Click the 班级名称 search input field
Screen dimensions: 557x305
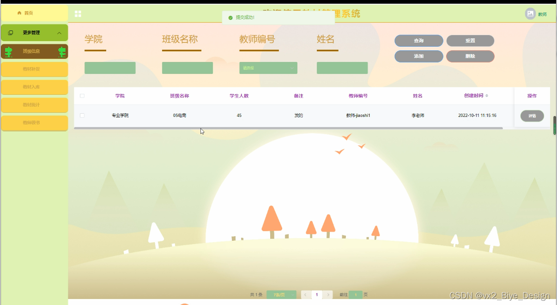click(188, 68)
